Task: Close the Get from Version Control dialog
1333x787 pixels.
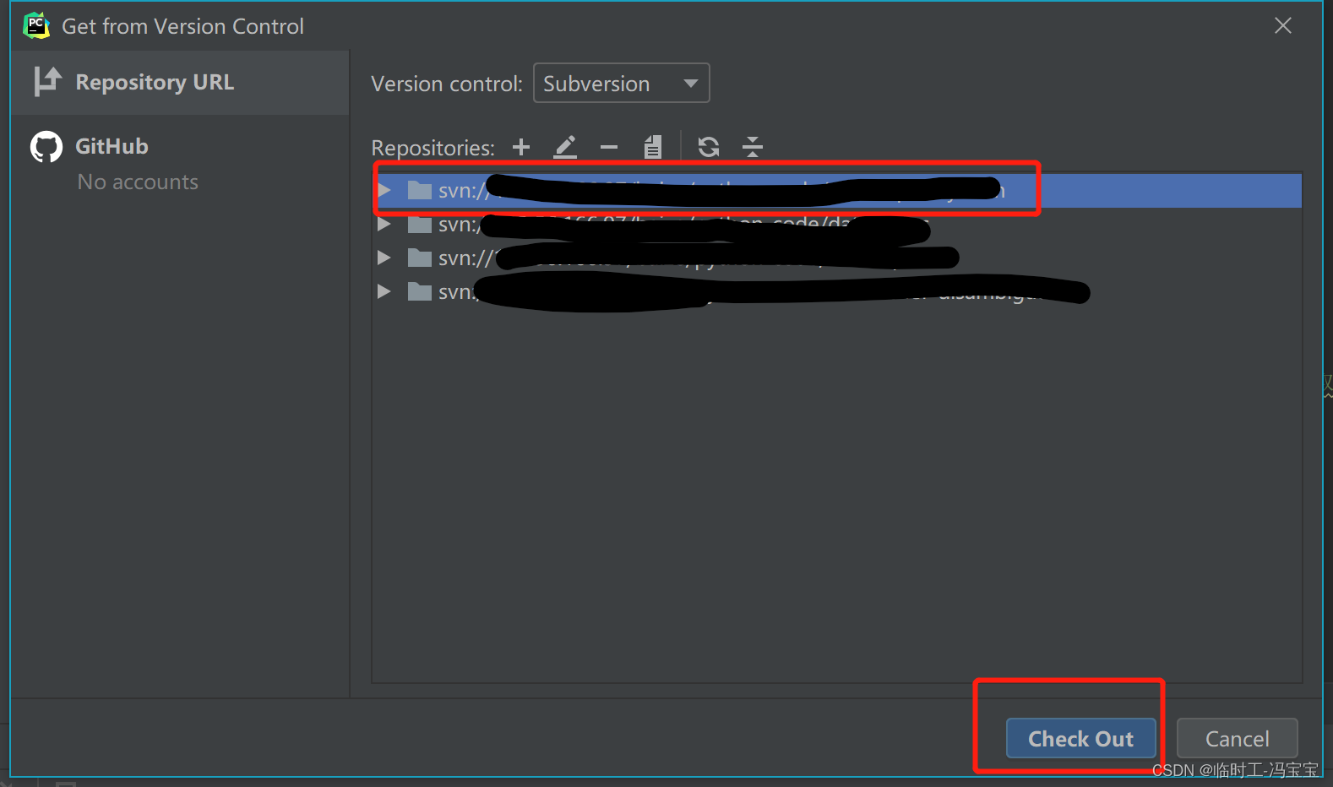Action: pos(1283,26)
